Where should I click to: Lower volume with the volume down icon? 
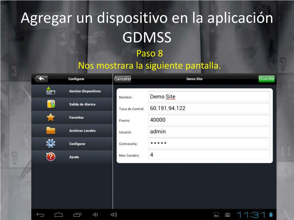click(x=95, y=215)
